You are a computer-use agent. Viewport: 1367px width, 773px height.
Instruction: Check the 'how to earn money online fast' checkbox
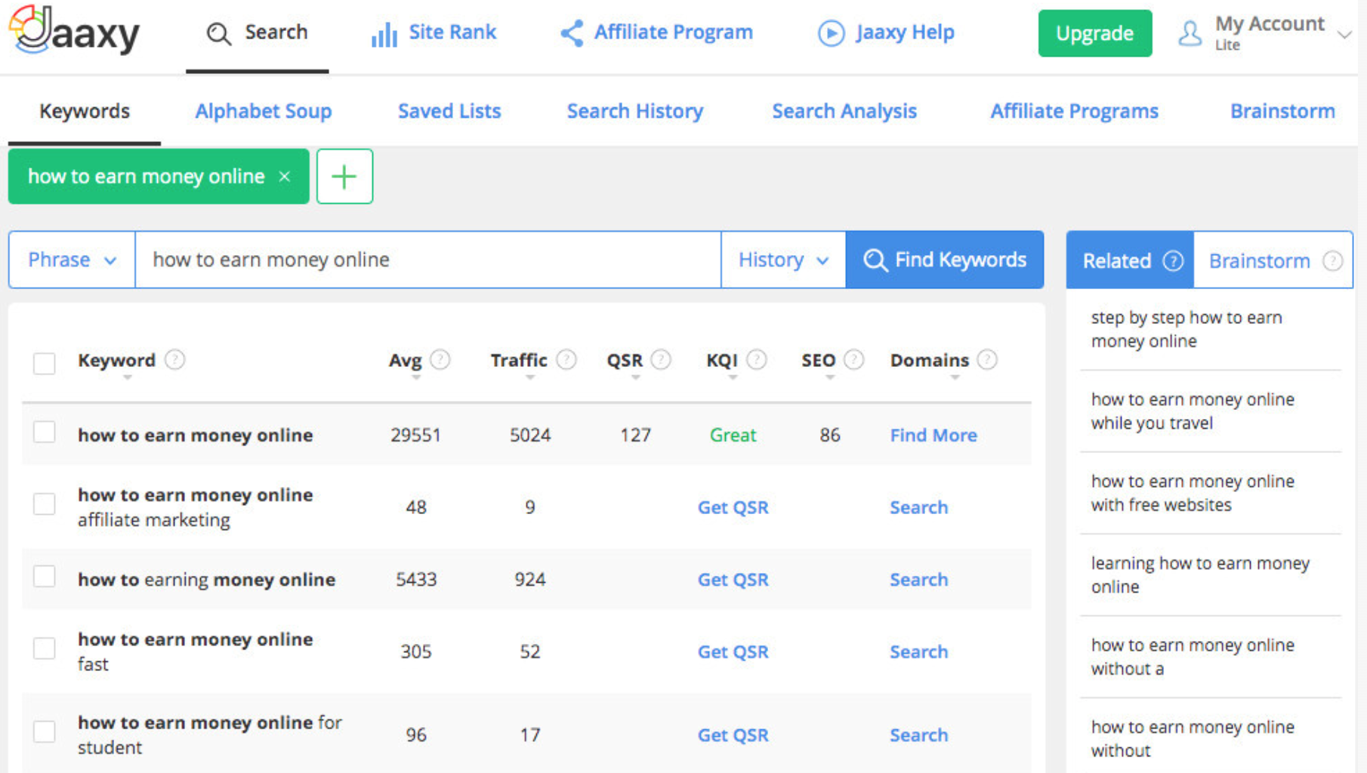click(x=45, y=648)
